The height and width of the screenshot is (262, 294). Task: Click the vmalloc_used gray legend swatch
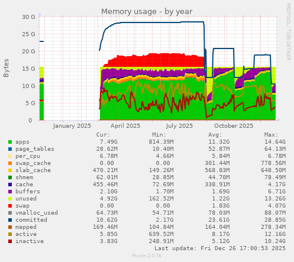(x=10, y=213)
